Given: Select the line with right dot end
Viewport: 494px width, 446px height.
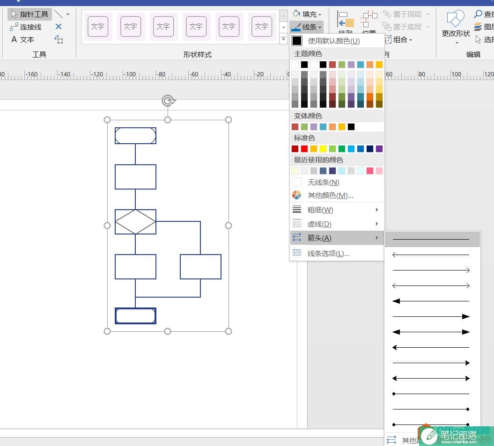Looking at the screenshot, I should tap(432, 409).
